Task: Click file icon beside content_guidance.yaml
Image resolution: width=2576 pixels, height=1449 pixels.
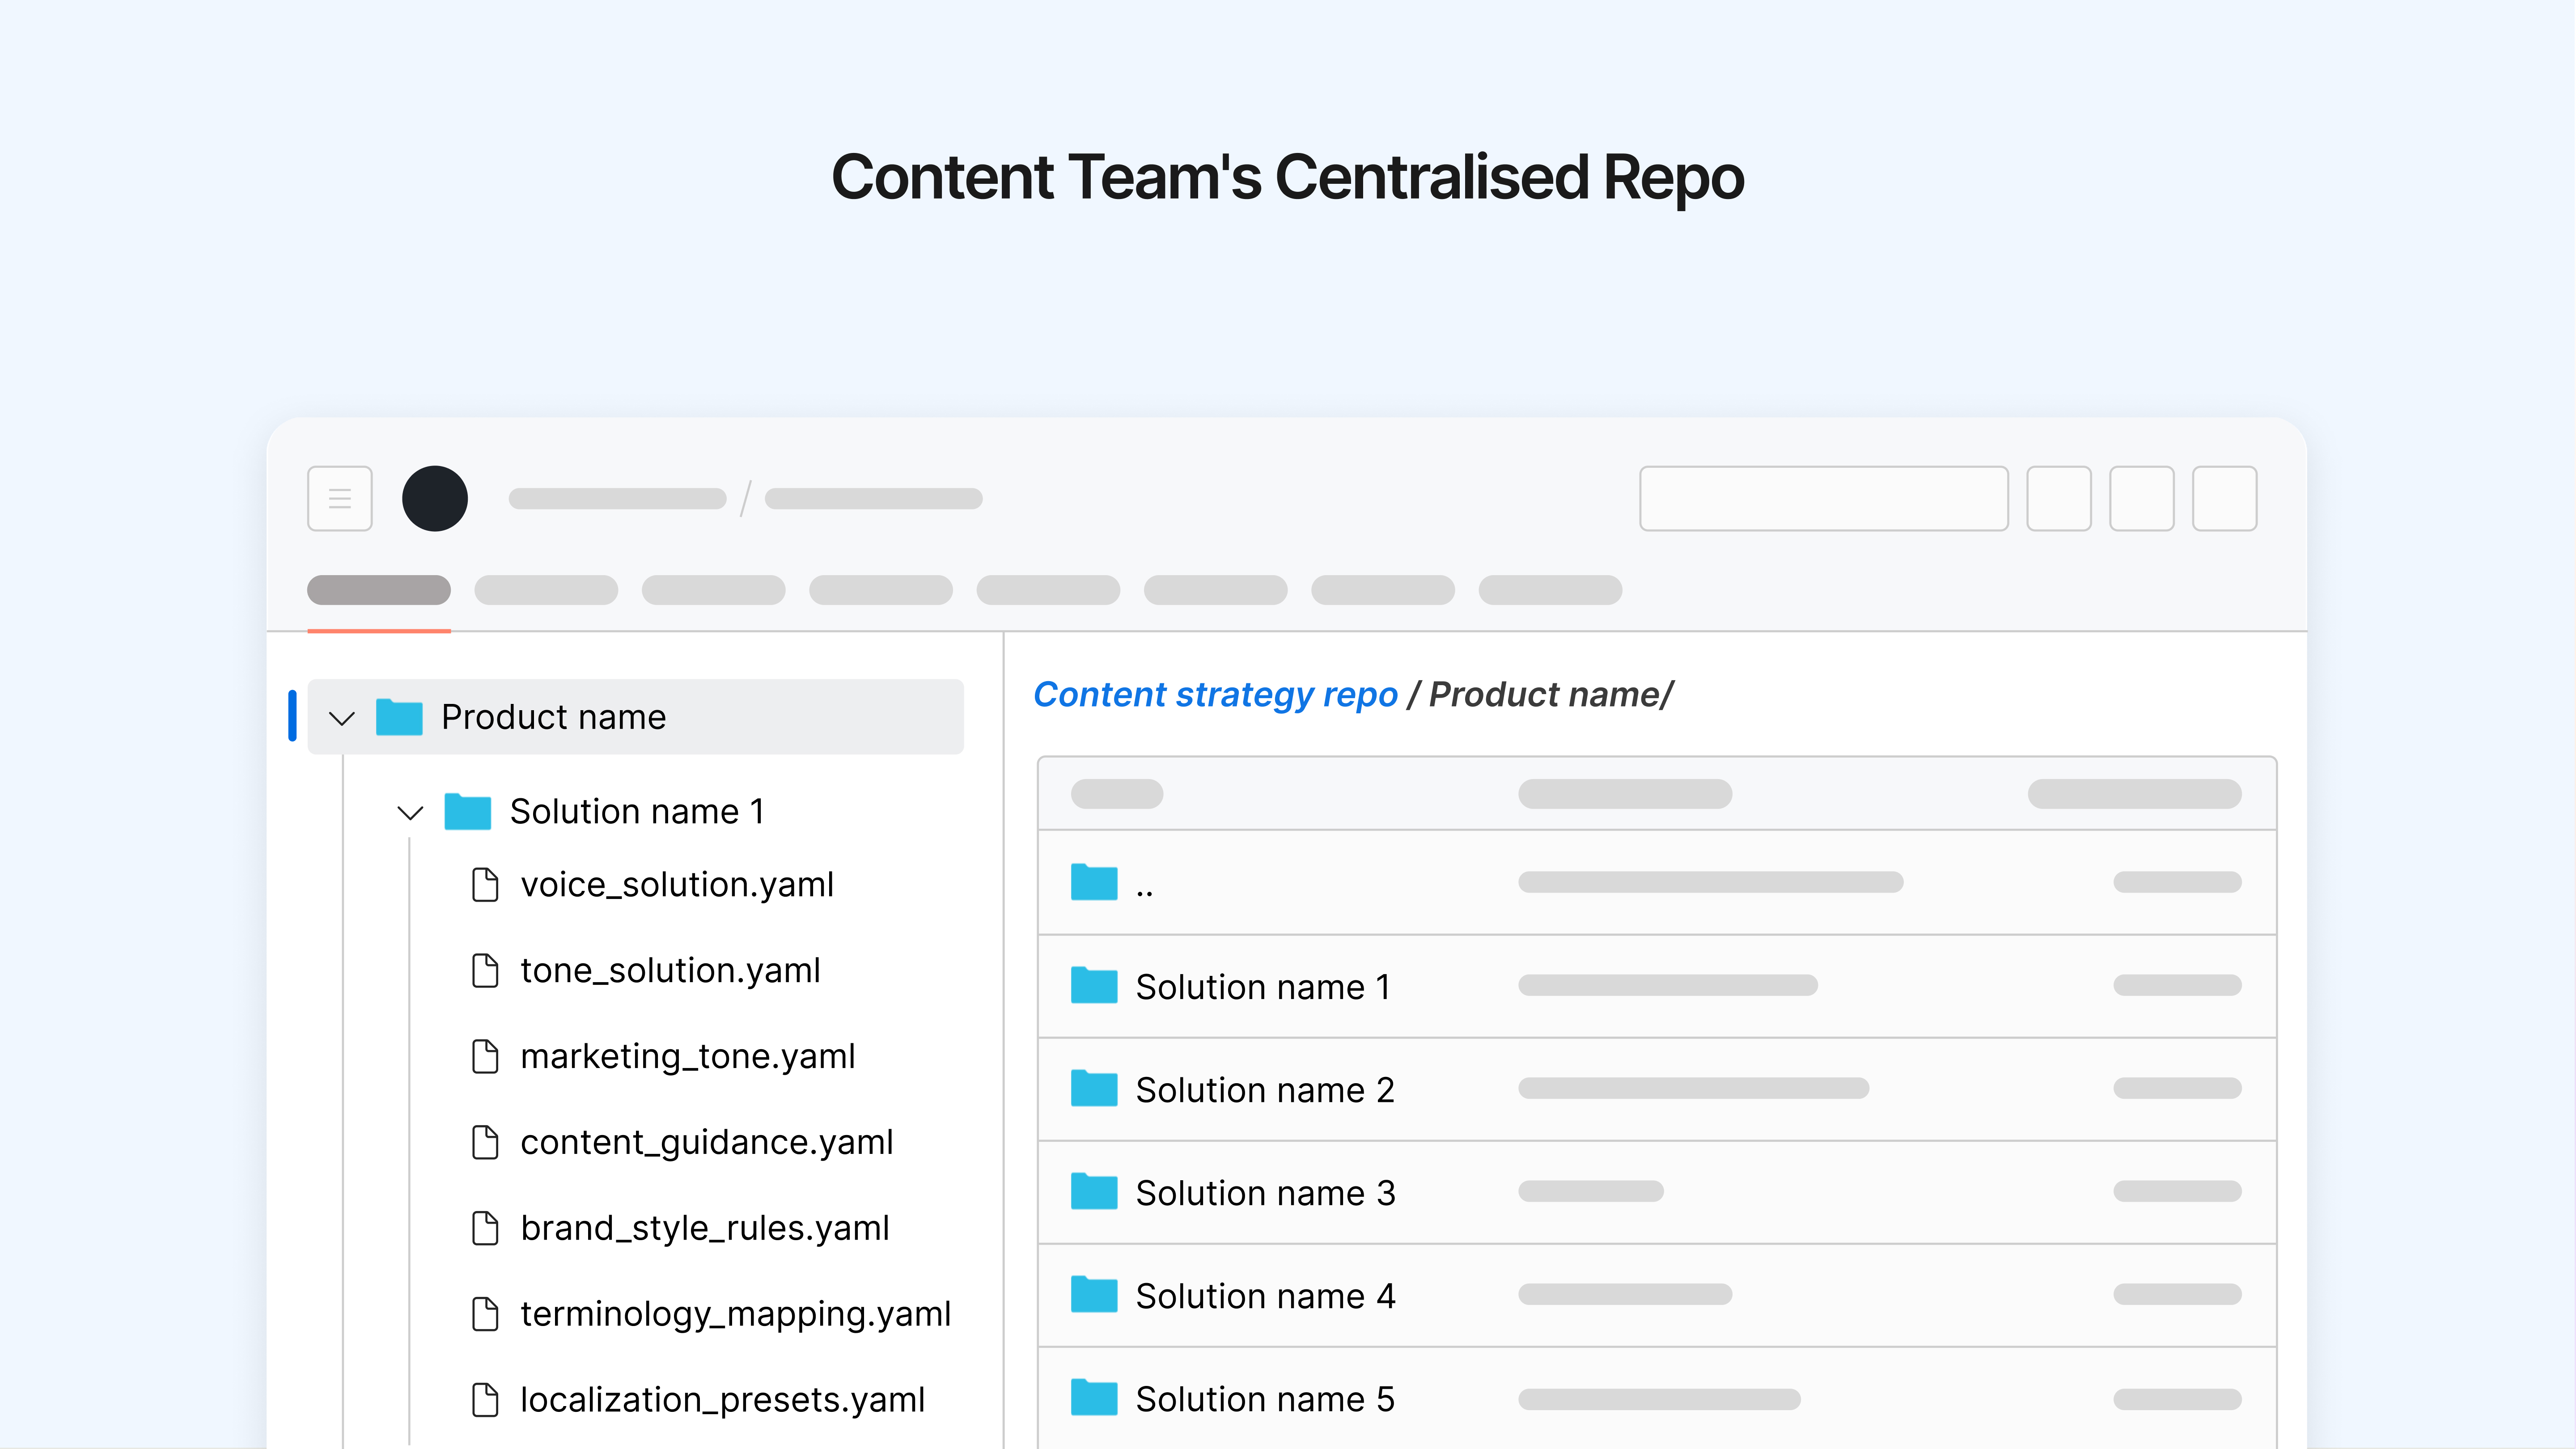Action: click(x=485, y=1142)
